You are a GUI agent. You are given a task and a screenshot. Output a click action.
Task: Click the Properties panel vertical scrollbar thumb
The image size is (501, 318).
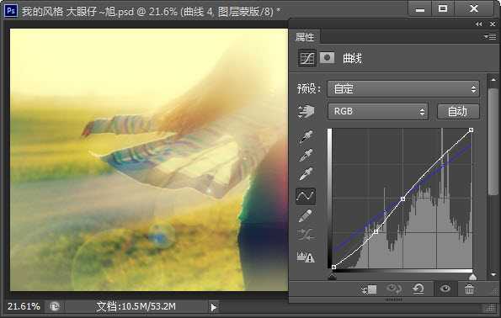pyautogui.click(x=493, y=141)
